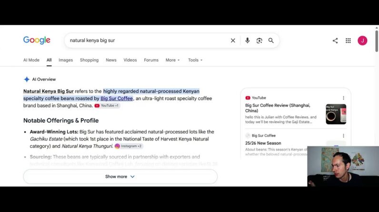The width and height of the screenshot is (379, 212).
Task: Open options for Big Sur Coffee card
Action: tap(343, 136)
